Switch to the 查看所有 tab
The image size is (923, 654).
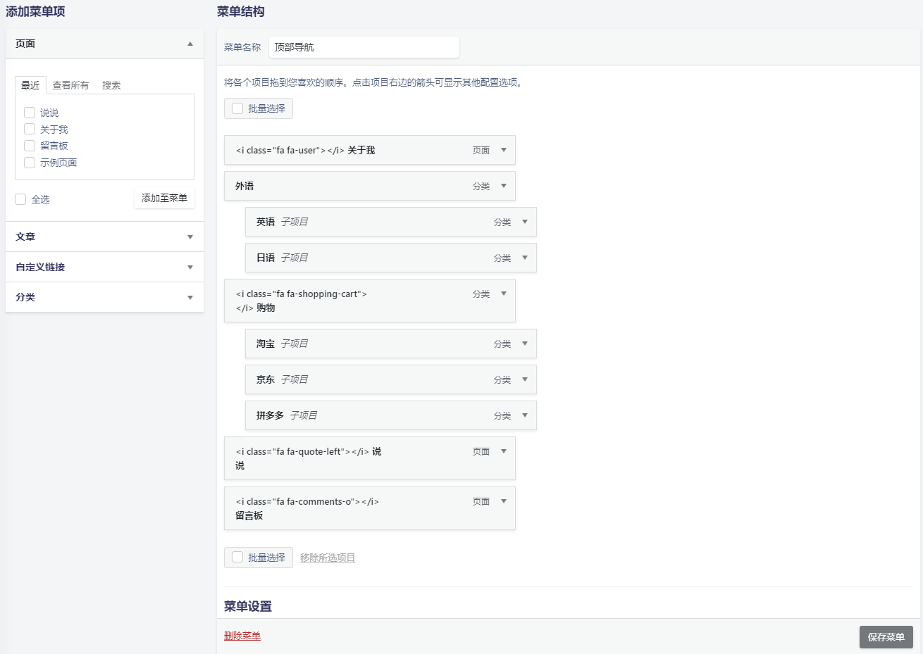point(70,85)
